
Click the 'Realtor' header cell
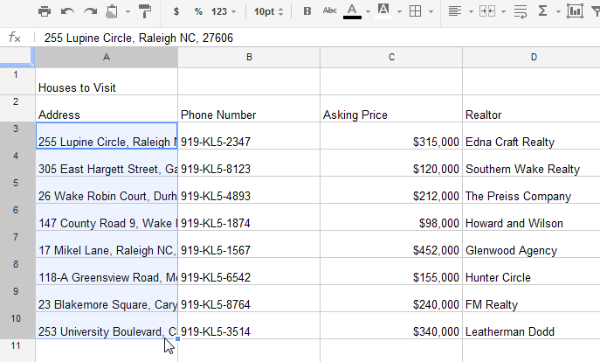532,108
